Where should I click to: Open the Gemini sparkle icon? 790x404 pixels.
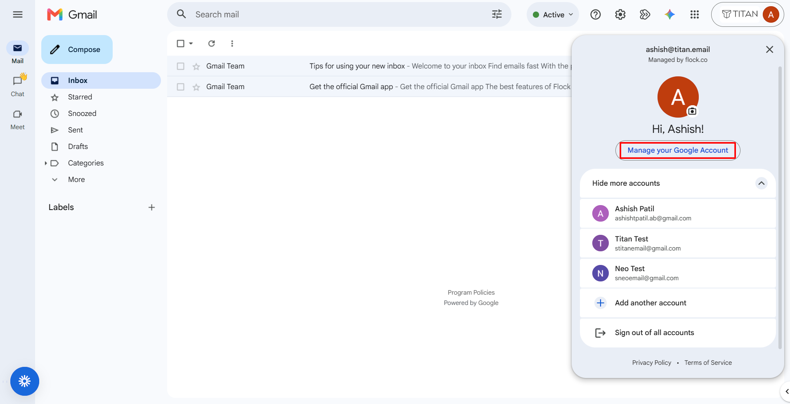pyautogui.click(x=670, y=14)
